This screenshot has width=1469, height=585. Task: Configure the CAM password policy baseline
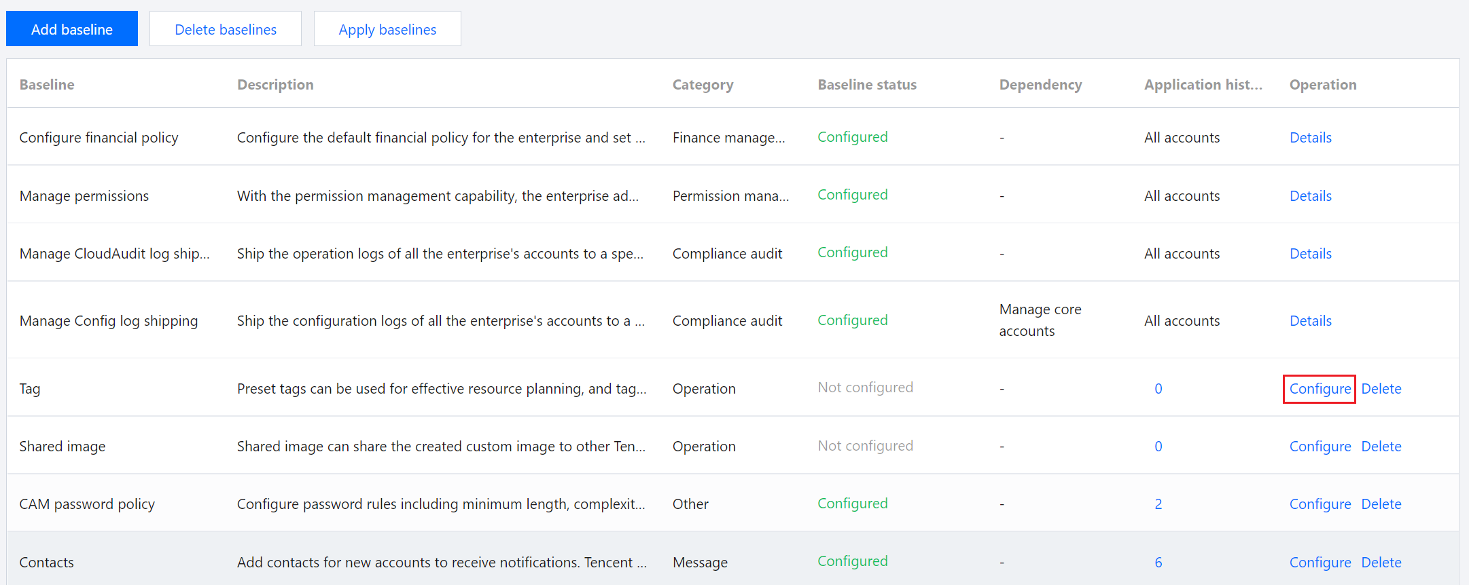pos(1320,504)
